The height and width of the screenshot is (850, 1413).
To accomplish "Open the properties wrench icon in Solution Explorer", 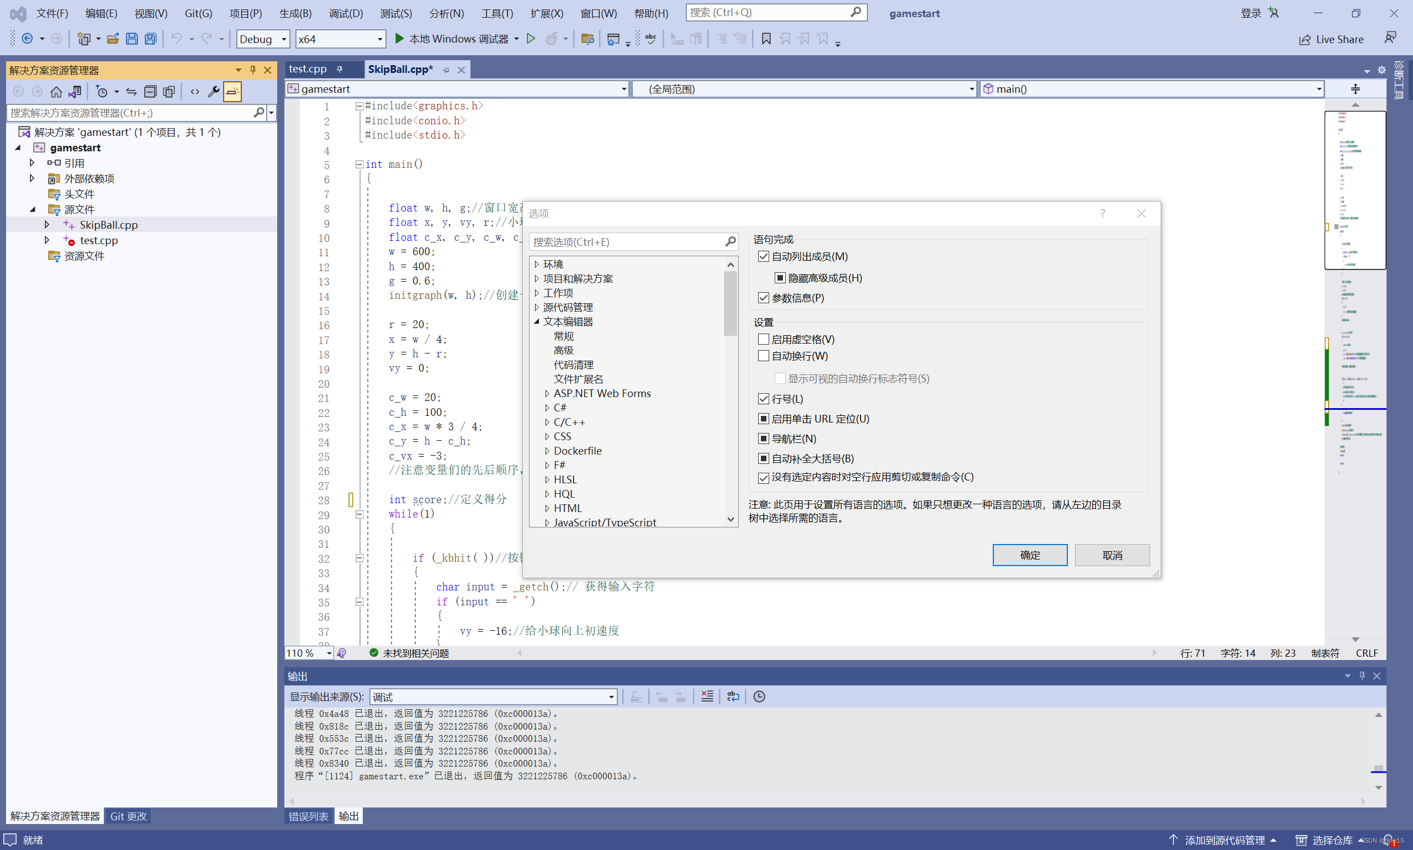I will click(214, 92).
